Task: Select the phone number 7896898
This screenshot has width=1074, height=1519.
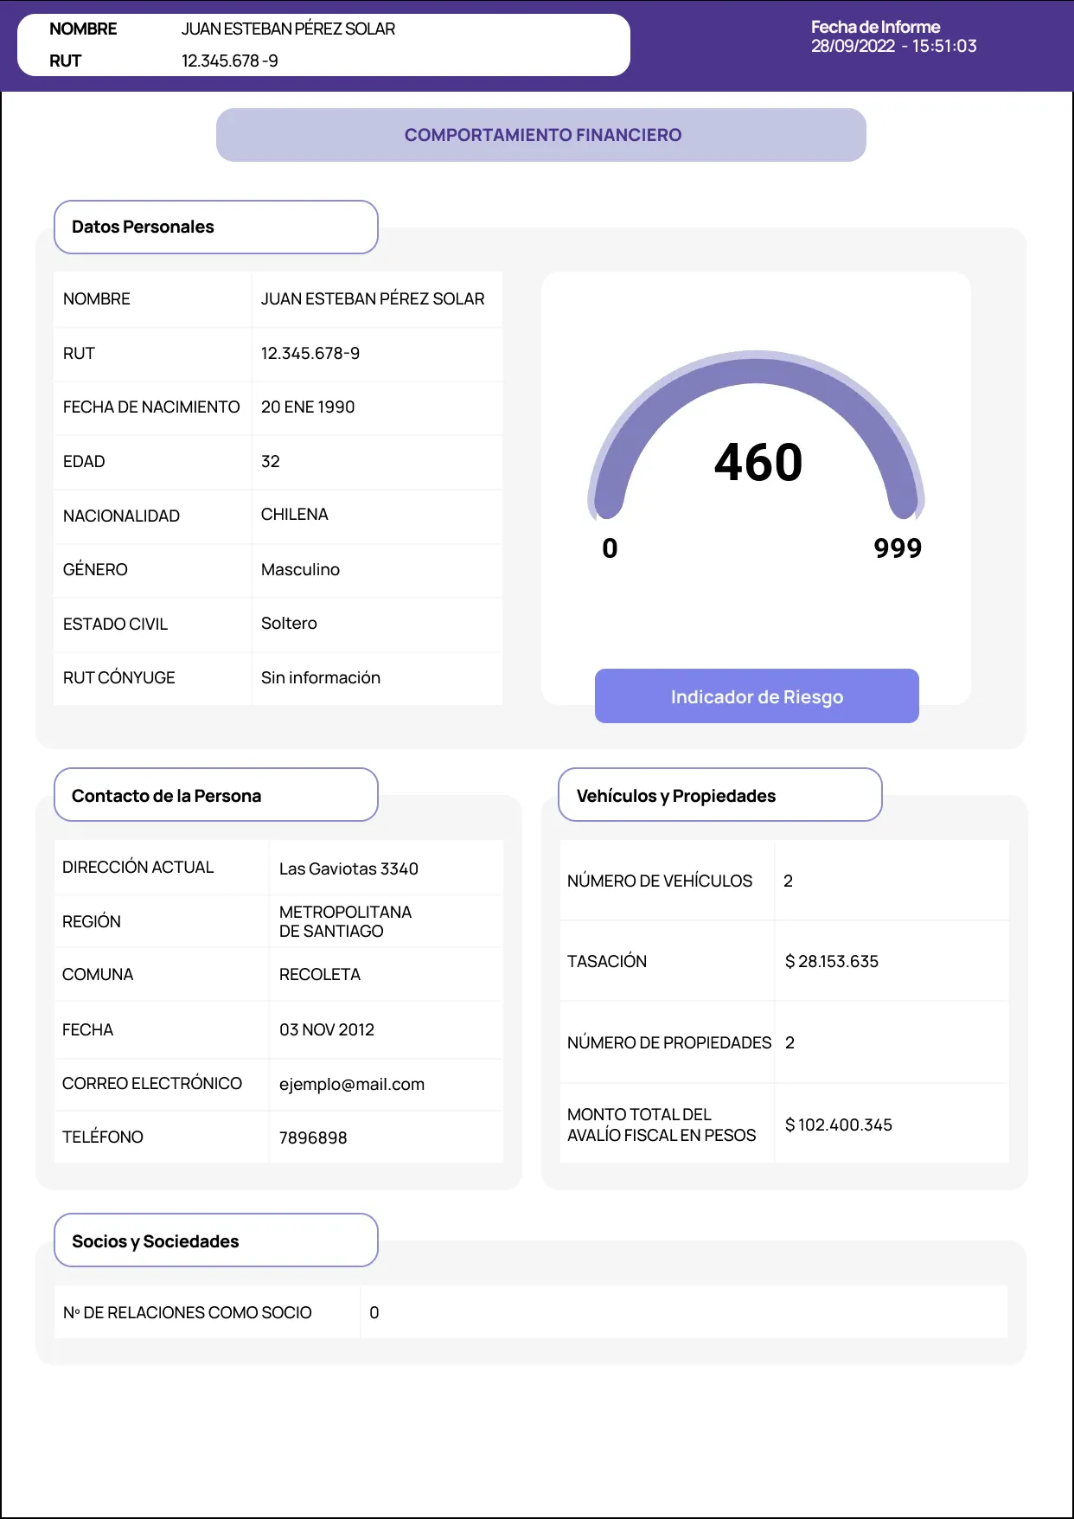Action: click(x=313, y=1138)
